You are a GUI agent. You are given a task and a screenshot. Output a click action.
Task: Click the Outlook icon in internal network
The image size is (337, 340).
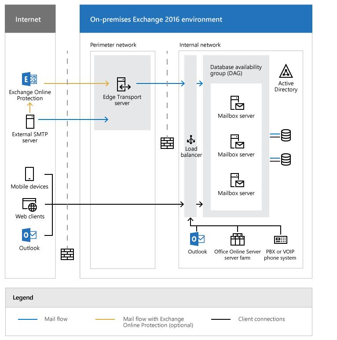pos(197,239)
